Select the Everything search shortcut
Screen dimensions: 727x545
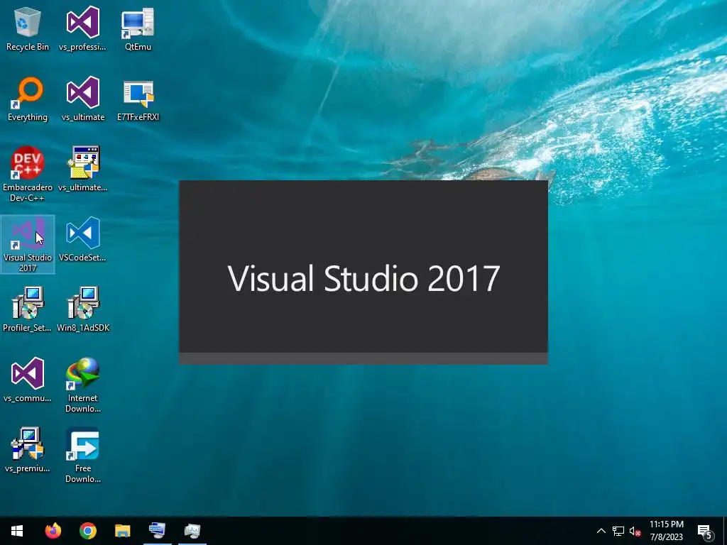(28, 99)
